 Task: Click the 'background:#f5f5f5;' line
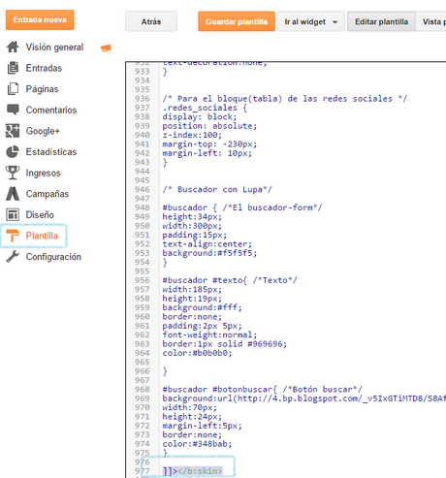209,253
